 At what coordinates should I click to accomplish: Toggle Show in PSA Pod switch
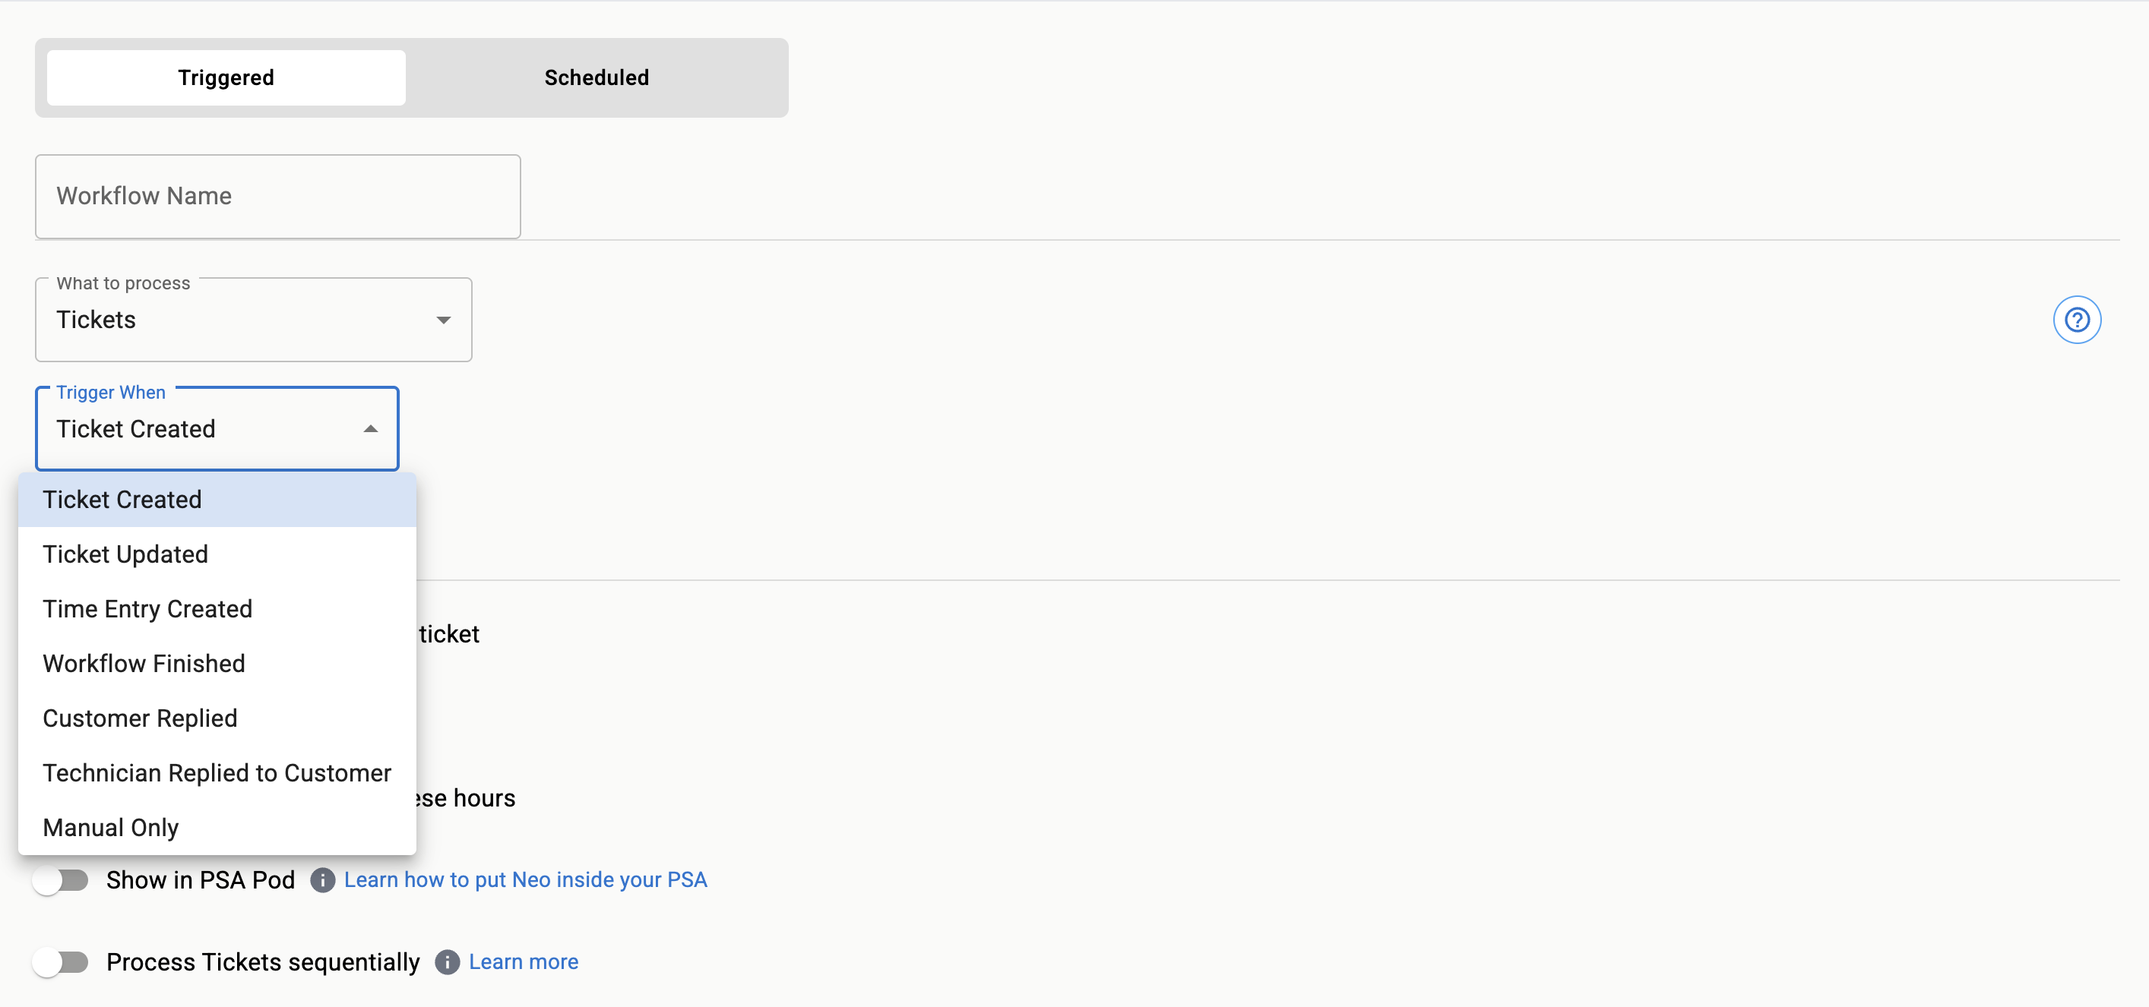[61, 879]
